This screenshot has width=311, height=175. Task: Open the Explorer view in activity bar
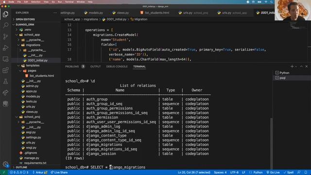tap(5, 14)
